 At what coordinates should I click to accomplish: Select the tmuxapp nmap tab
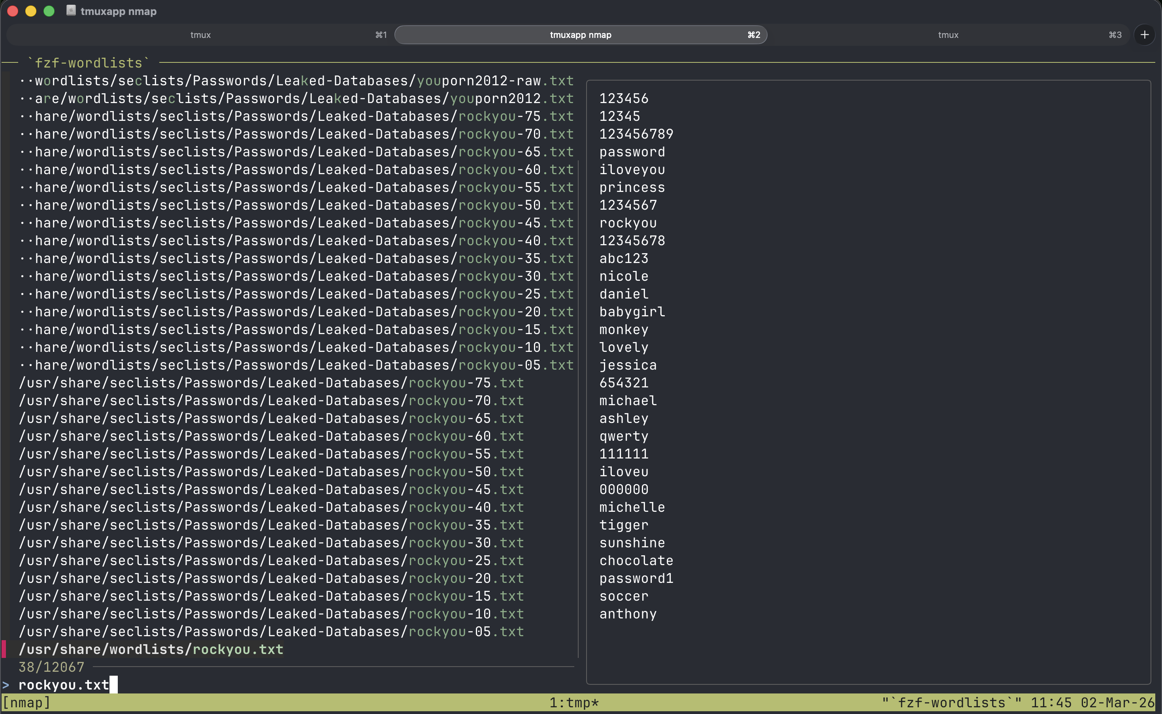tap(580, 35)
